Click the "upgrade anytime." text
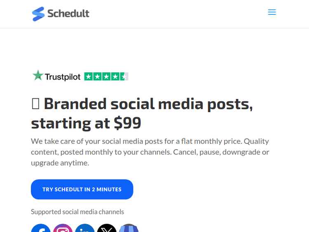The image size is (309, 232). pos(60,163)
